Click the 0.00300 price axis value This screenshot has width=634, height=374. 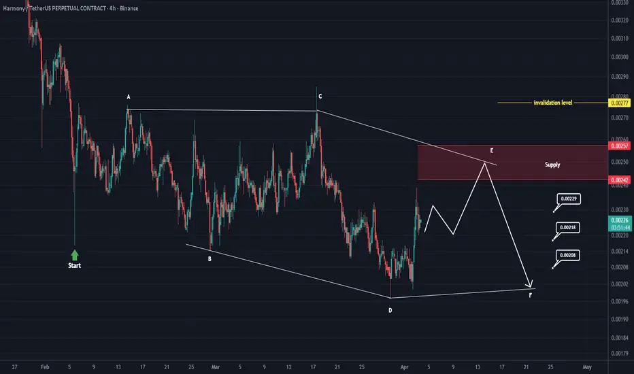point(620,57)
